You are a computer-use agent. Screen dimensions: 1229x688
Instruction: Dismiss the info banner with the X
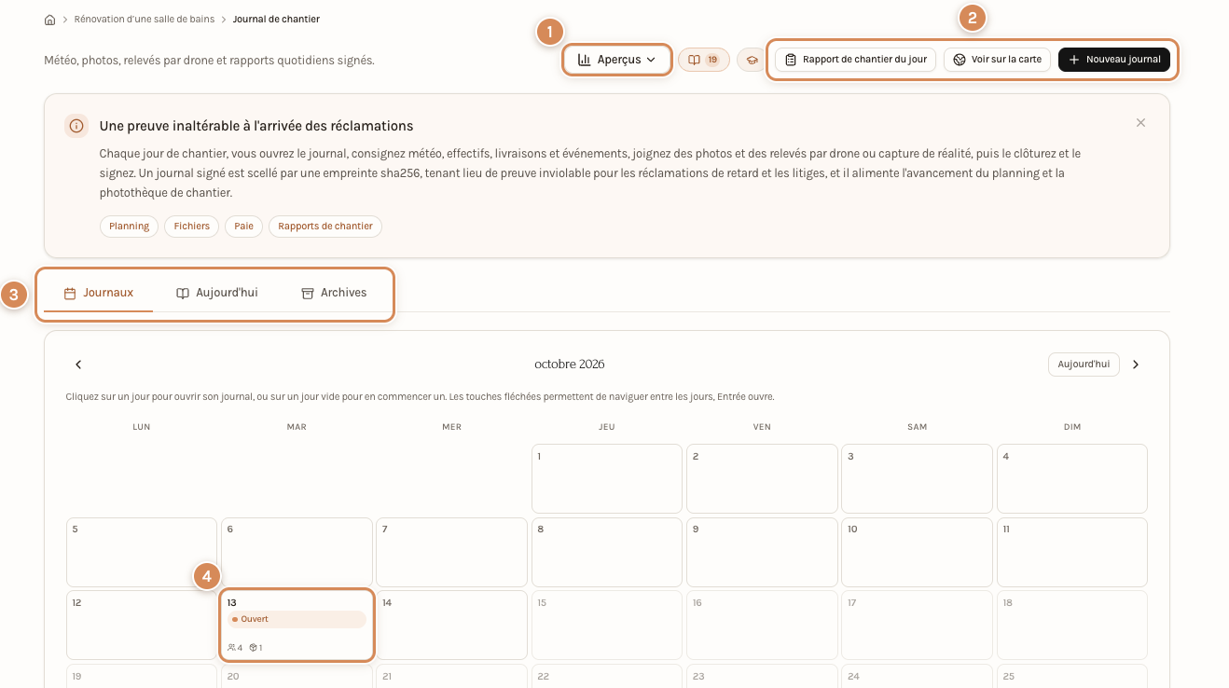point(1140,122)
